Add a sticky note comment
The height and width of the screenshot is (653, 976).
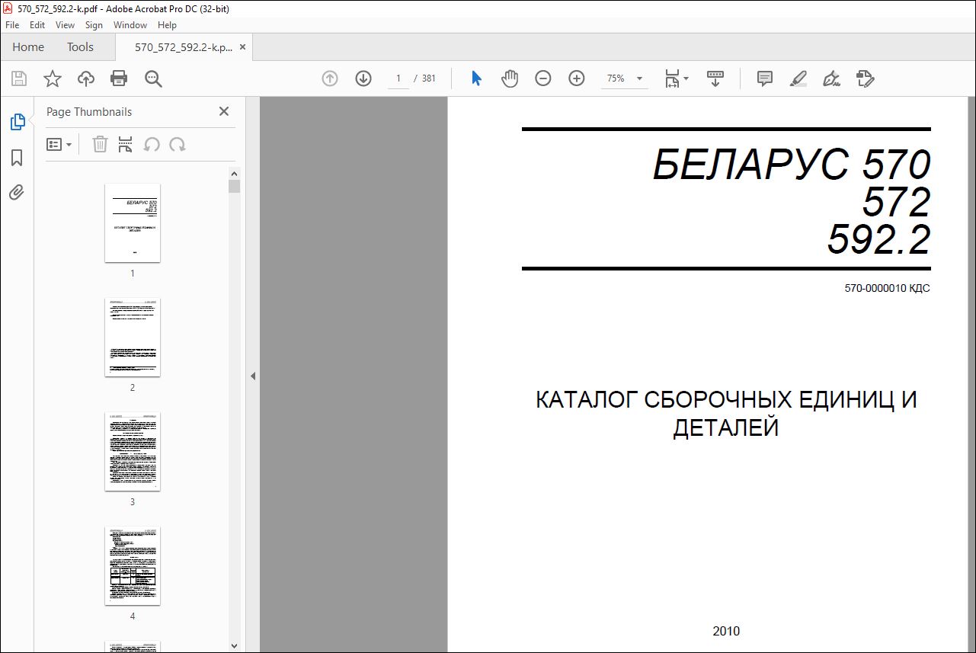pos(765,78)
